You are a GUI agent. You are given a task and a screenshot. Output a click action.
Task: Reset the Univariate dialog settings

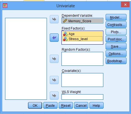click(66, 105)
